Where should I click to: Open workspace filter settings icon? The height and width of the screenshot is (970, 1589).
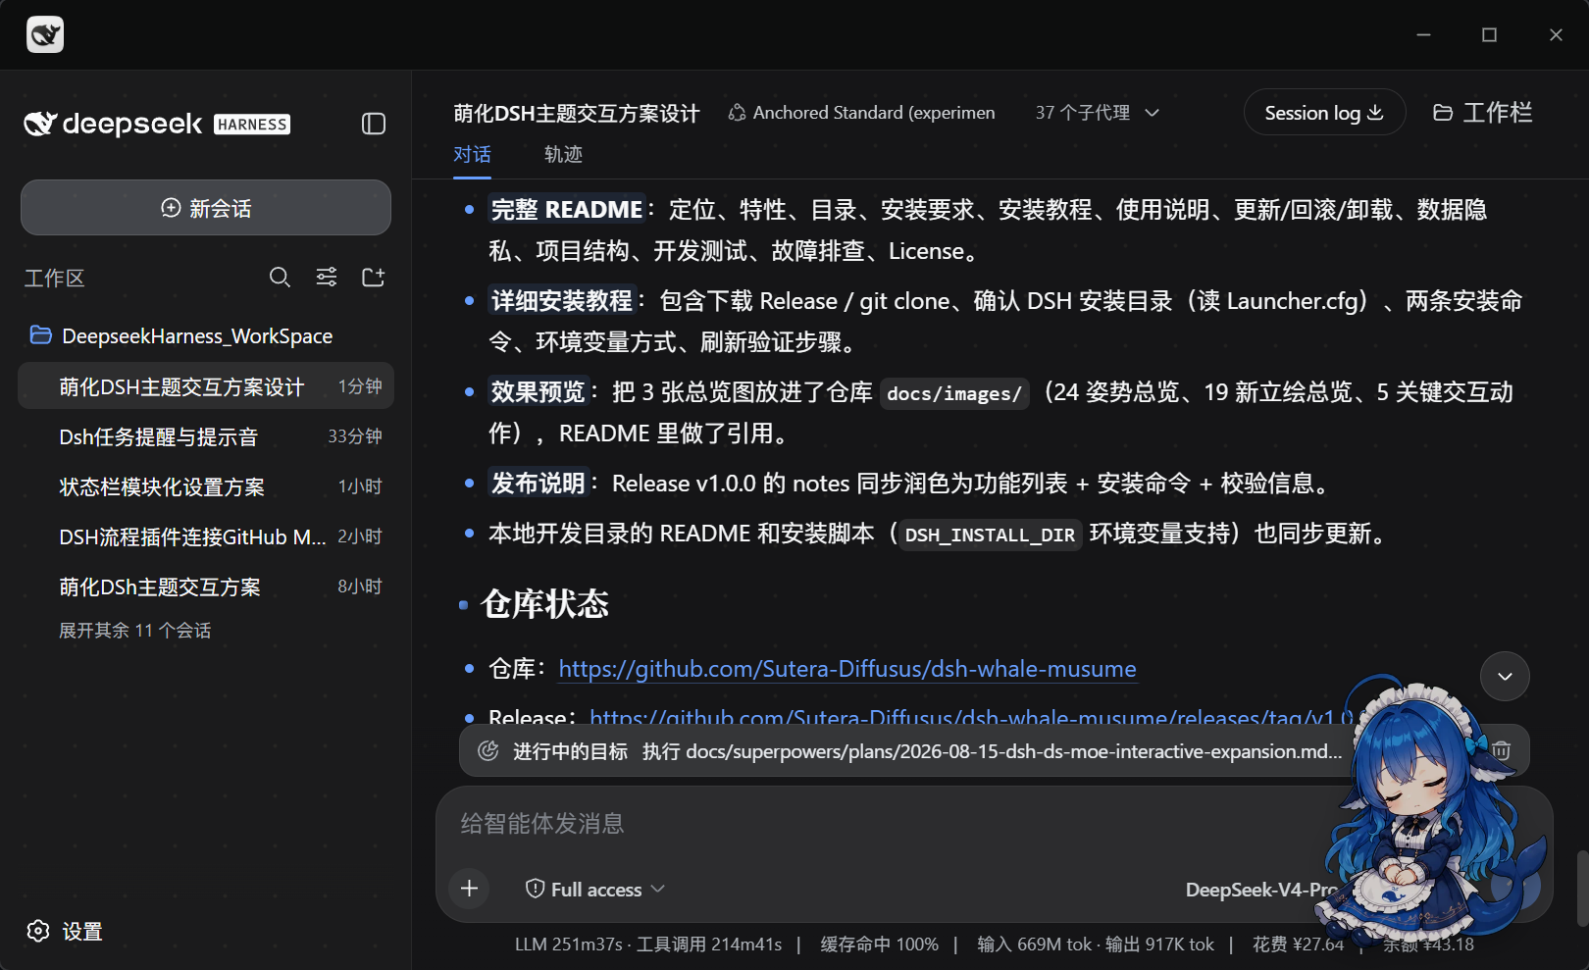(x=327, y=278)
